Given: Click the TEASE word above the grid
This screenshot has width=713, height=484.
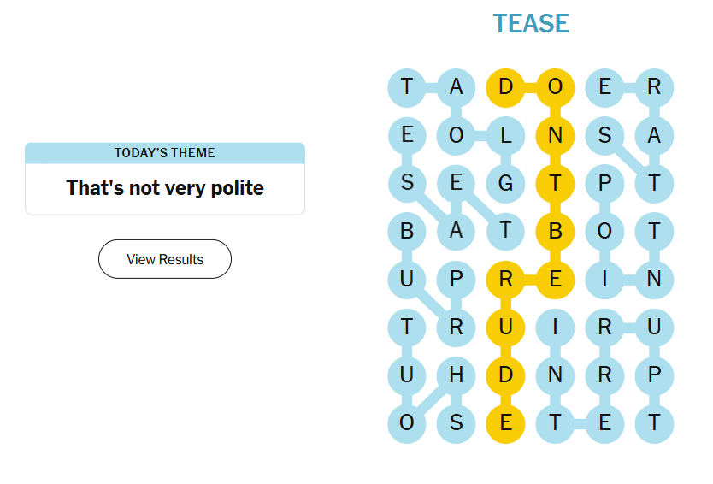Looking at the screenshot, I should [x=531, y=24].
